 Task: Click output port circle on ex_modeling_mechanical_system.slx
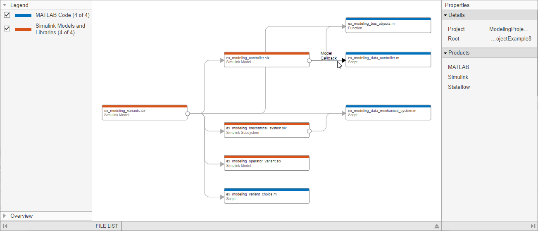point(309,131)
